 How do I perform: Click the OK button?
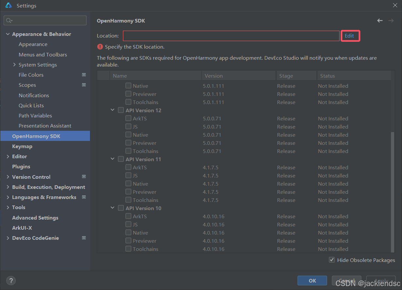click(312, 281)
